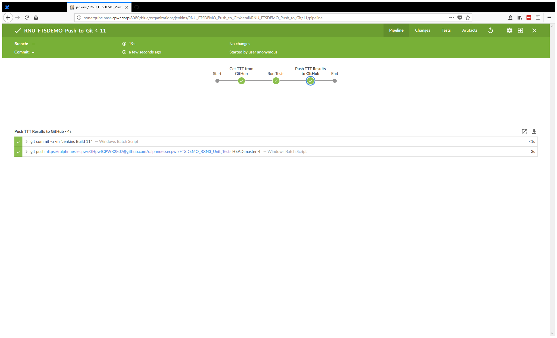Expand the git push step output

(26, 151)
